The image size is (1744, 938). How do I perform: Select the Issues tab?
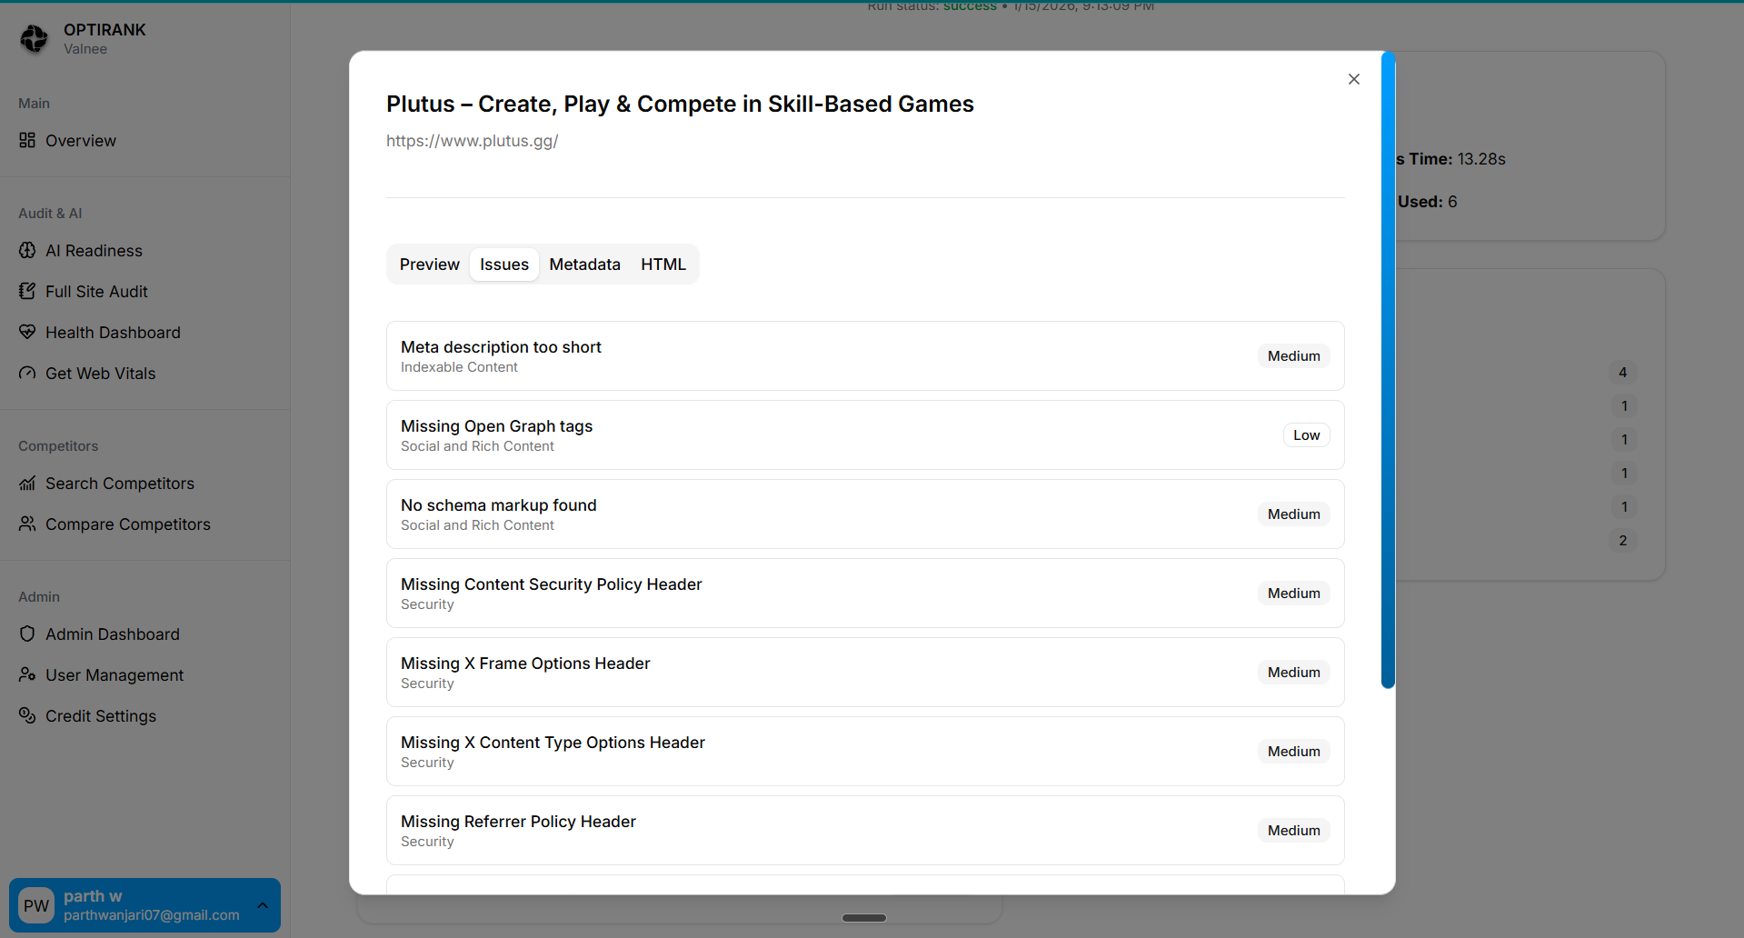pyautogui.click(x=504, y=264)
